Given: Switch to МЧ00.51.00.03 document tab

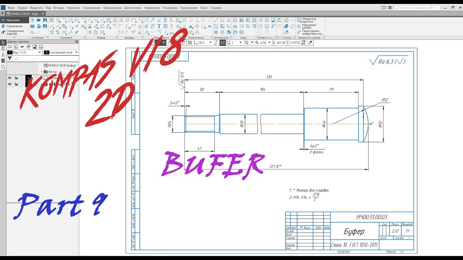Looking at the screenshot, I should tap(25, 14).
